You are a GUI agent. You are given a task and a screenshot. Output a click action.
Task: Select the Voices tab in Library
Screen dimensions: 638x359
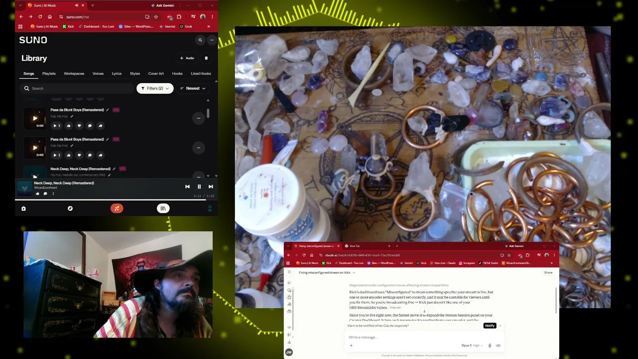click(x=98, y=74)
